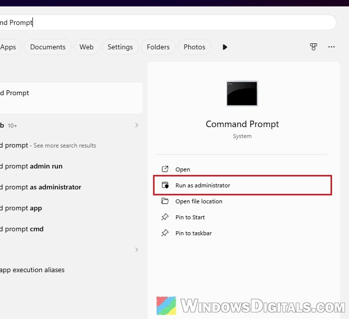Image resolution: width=349 pixels, height=319 pixels.
Task: Click the Open action icon
Action: click(165, 169)
